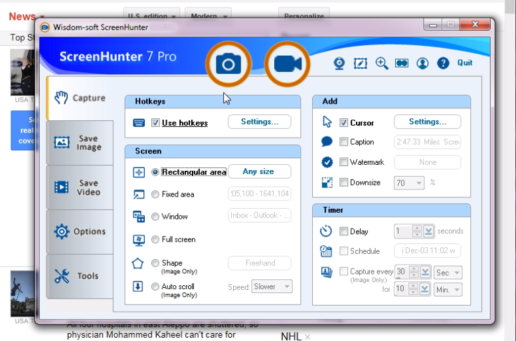Enable the Watermark checkbox
The height and width of the screenshot is (341, 516).
tap(343, 162)
